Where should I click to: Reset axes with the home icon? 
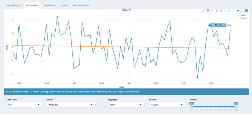(229, 11)
